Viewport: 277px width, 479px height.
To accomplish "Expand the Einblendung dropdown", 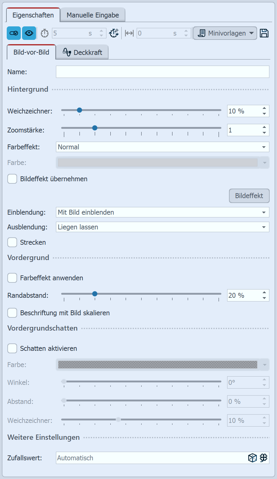I will tap(162, 212).
